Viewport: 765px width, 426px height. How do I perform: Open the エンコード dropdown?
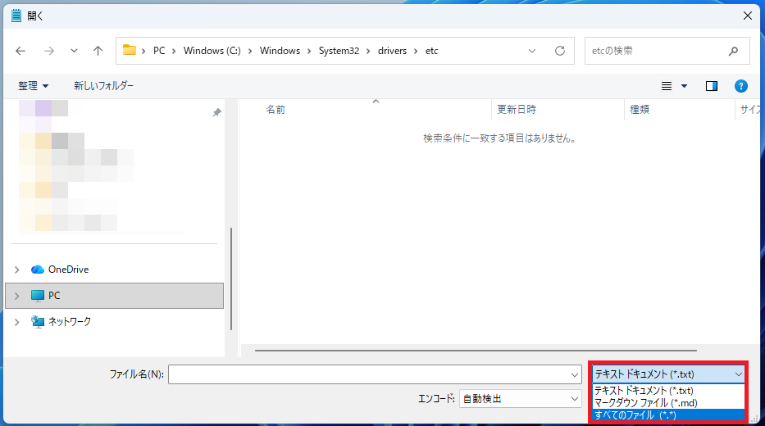520,399
